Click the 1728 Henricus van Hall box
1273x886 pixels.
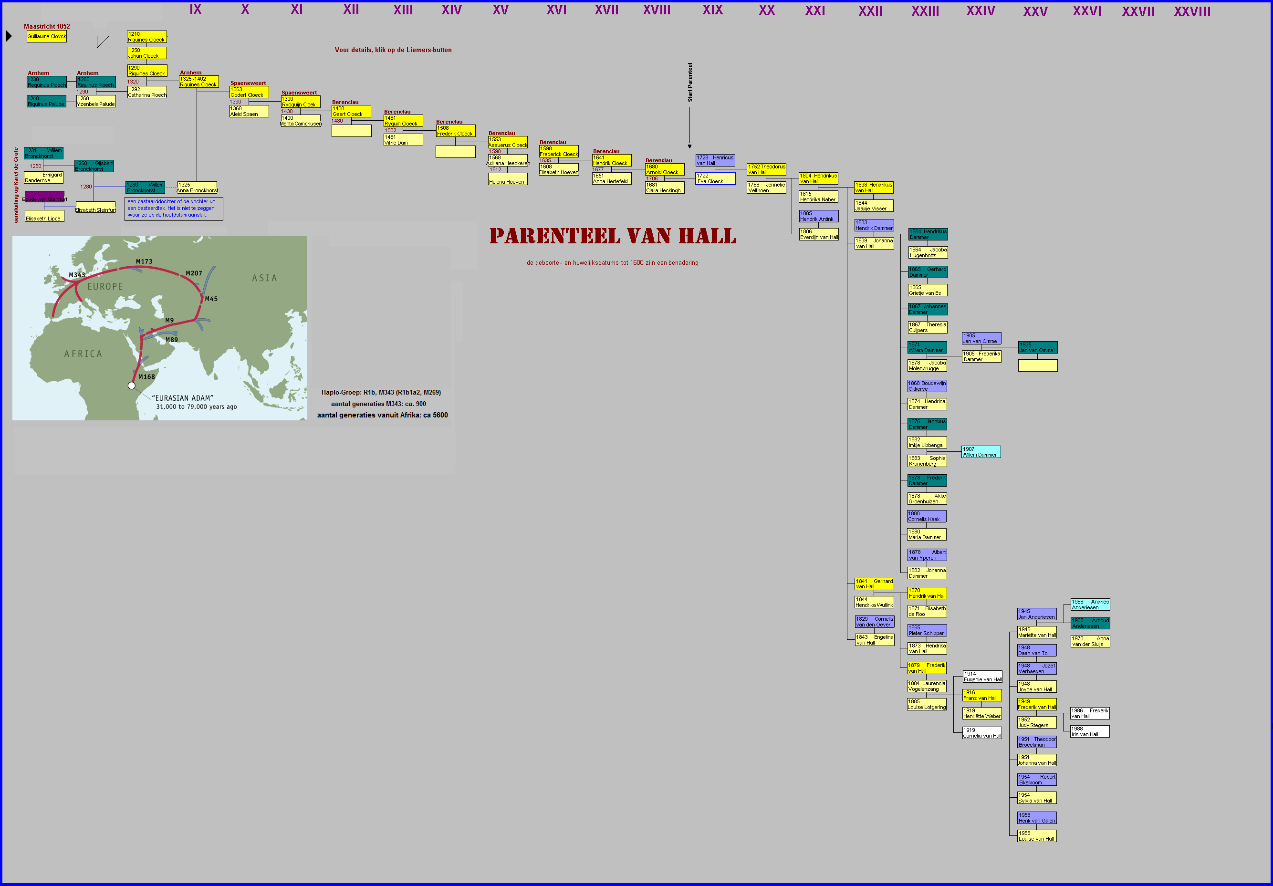pos(715,161)
